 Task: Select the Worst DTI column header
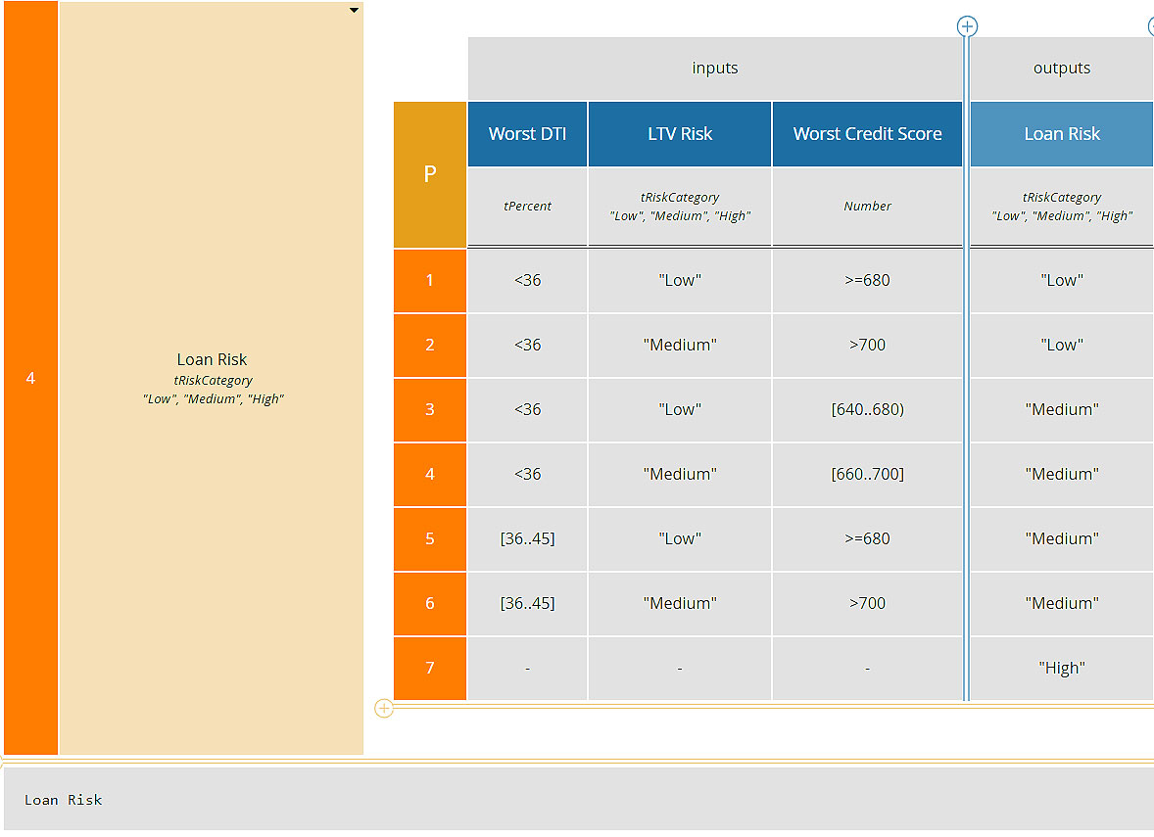point(528,134)
